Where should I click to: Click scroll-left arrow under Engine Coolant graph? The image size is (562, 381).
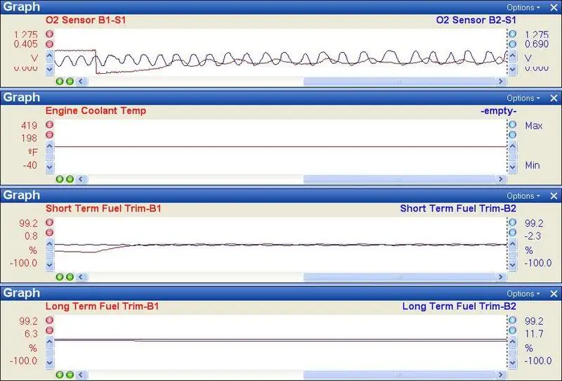[x=81, y=179]
